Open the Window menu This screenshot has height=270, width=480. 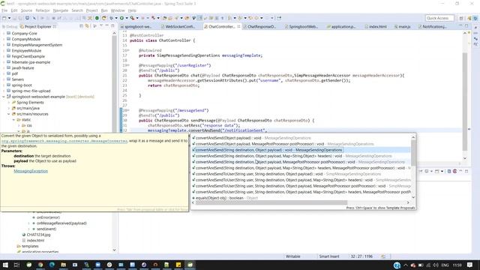(x=118, y=10)
